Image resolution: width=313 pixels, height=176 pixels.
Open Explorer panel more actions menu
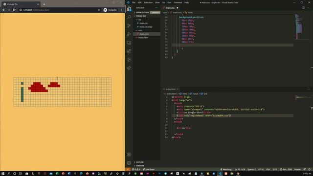click(156, 8)
